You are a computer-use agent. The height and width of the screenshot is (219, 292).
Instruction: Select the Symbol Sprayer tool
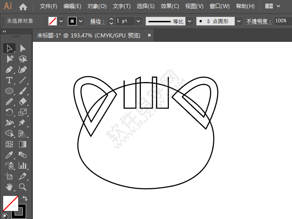[x=9, y=166]
